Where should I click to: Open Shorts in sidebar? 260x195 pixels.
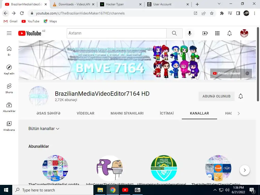[x=9, y=89]
